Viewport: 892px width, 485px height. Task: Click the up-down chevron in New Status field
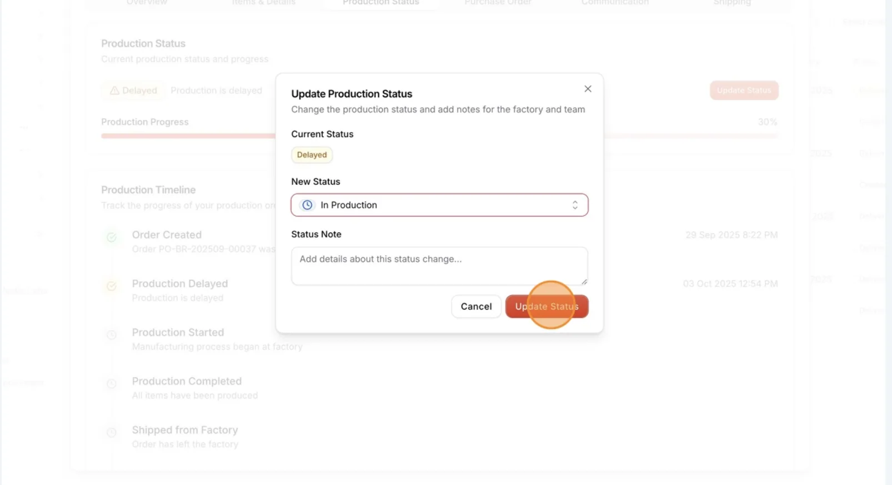[575, 205]
